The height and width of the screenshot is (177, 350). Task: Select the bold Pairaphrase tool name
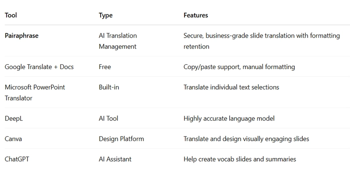pos(21,36)
